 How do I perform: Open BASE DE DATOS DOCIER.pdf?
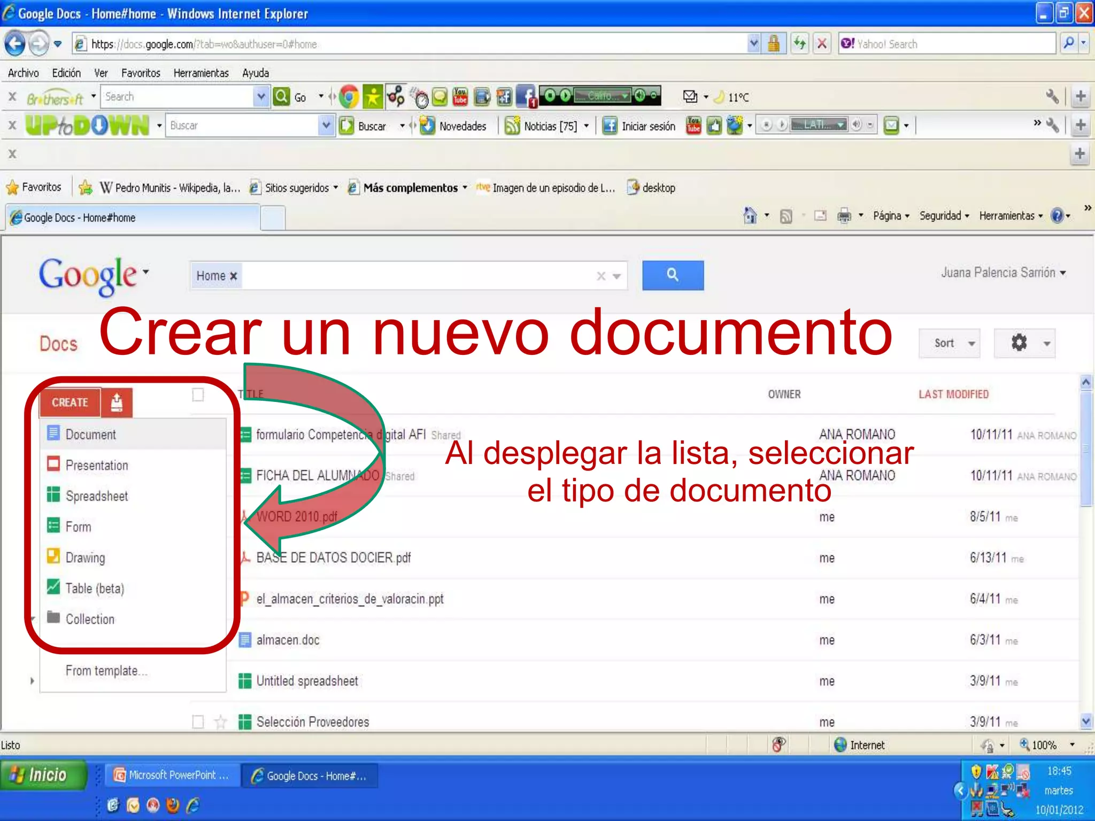(x=333, y=557)
